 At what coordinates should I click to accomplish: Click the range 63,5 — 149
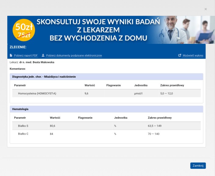click(155, 126)
